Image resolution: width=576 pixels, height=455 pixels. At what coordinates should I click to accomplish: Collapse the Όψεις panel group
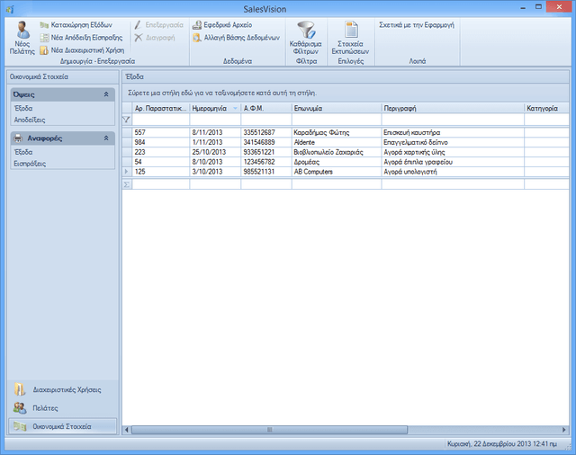click(106, 94)
